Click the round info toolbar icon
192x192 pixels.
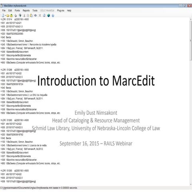pyautogui.click(x=36, y=16)
